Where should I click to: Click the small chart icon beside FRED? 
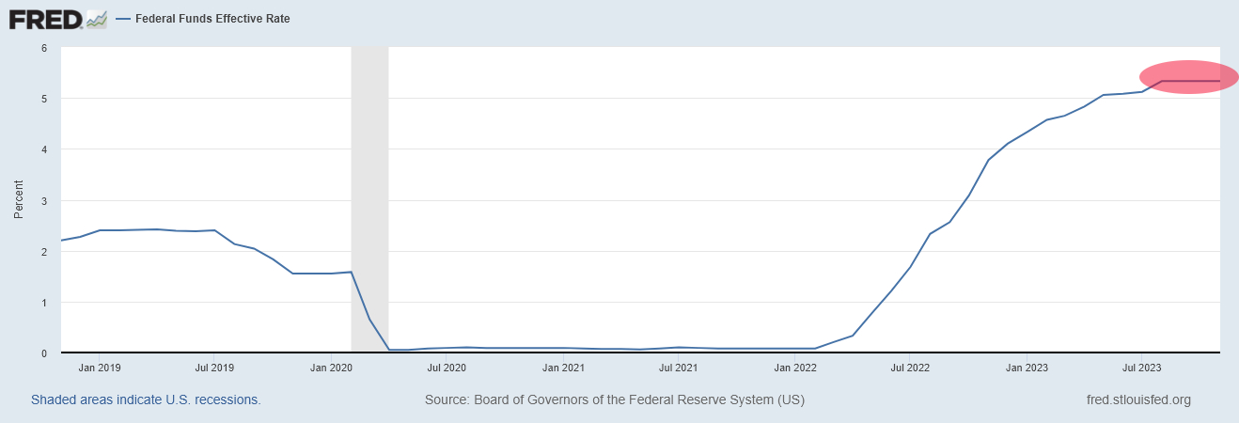96,19
